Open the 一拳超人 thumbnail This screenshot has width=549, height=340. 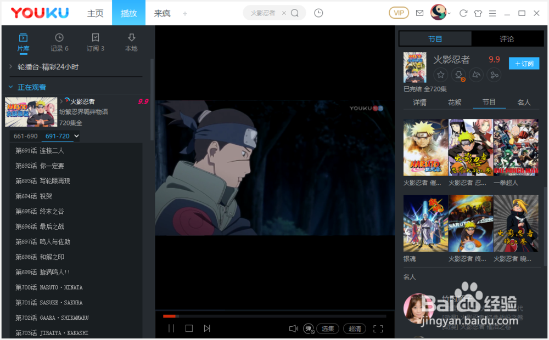pos(516,148)
